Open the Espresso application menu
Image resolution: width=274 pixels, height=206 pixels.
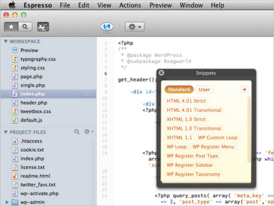(x=38, y=5)
